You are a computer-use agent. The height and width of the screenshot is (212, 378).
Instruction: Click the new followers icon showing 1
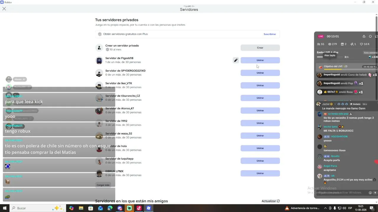coord(352,44)
